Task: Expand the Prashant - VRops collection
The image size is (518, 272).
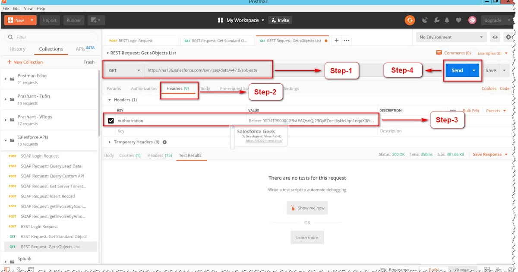Action: coord(6,120)
